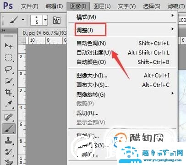
Task: Expand the 图像旋转(G) submenu arrow
Action: [x=172, y=93]
